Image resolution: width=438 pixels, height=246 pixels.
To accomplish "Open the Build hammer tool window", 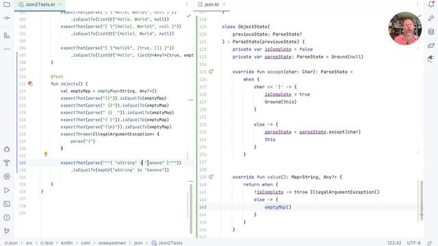I will (x=7, y=163).
